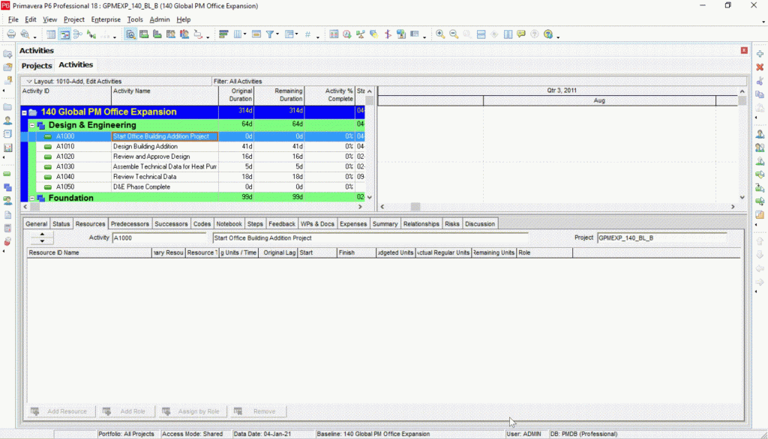Click the Add Role button
The width and height of the screenshot is (768, 439).
click(125, 411)
